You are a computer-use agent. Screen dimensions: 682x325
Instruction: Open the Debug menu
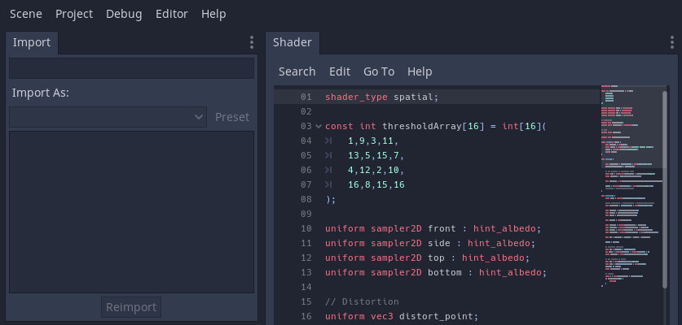click(124, 14)
